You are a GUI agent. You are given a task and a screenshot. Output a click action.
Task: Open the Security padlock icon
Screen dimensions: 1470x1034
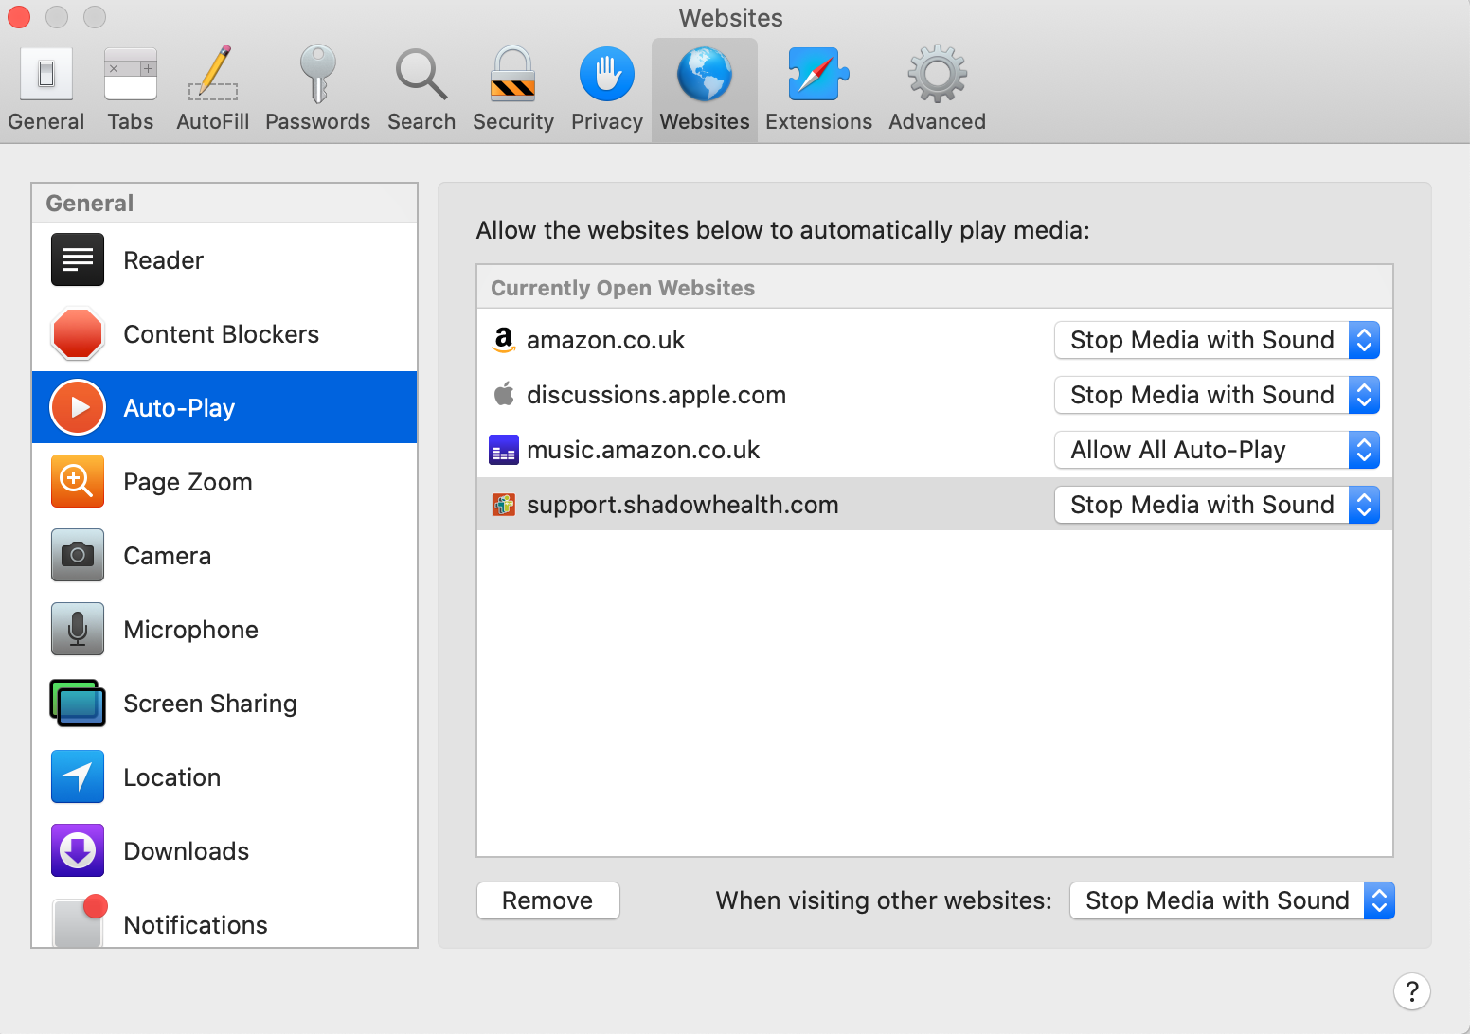tap(513, 74)
